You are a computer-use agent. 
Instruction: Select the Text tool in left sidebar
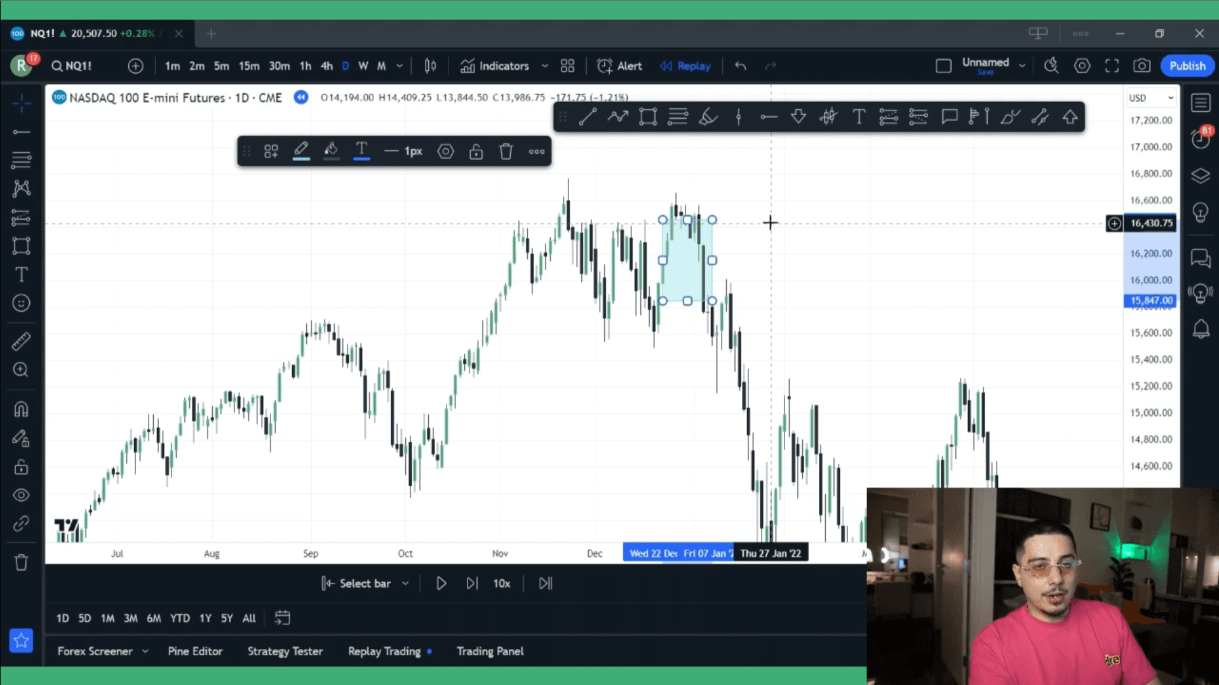[x=21, y=274]
